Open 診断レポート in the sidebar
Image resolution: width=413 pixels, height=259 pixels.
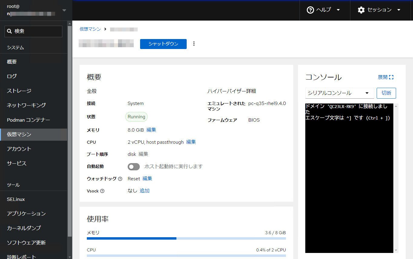(x=34, y=257)
